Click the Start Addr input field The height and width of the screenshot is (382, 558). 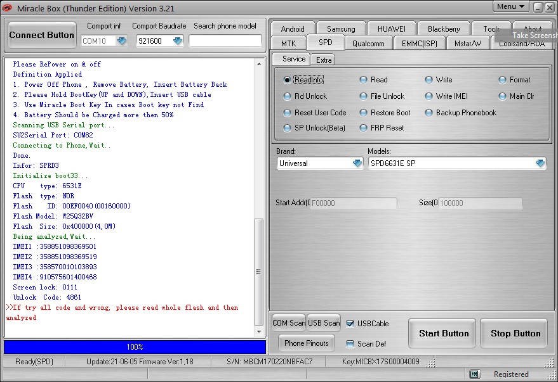pos(353,203)
